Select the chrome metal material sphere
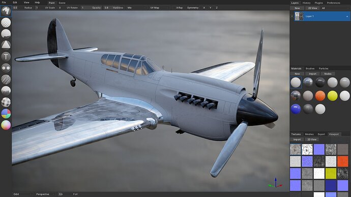 308,82
